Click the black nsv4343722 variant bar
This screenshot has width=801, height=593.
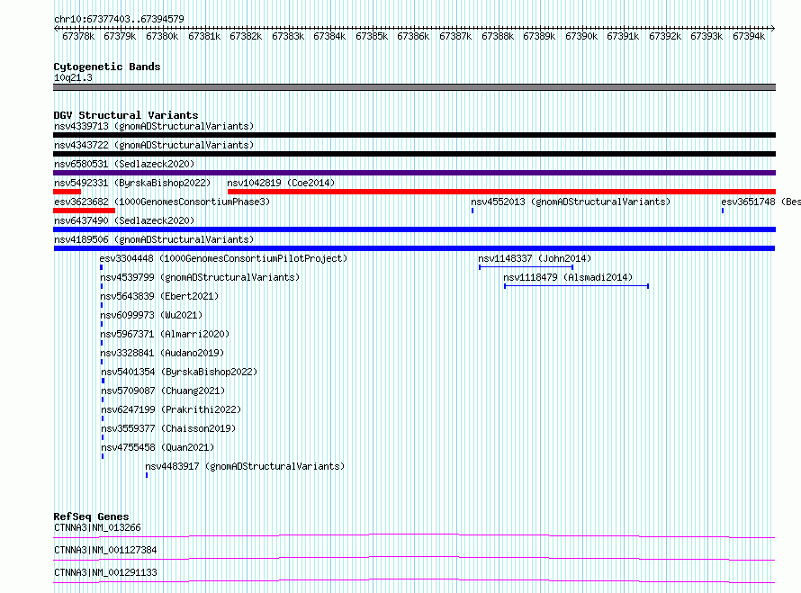[x=414, y=154]
